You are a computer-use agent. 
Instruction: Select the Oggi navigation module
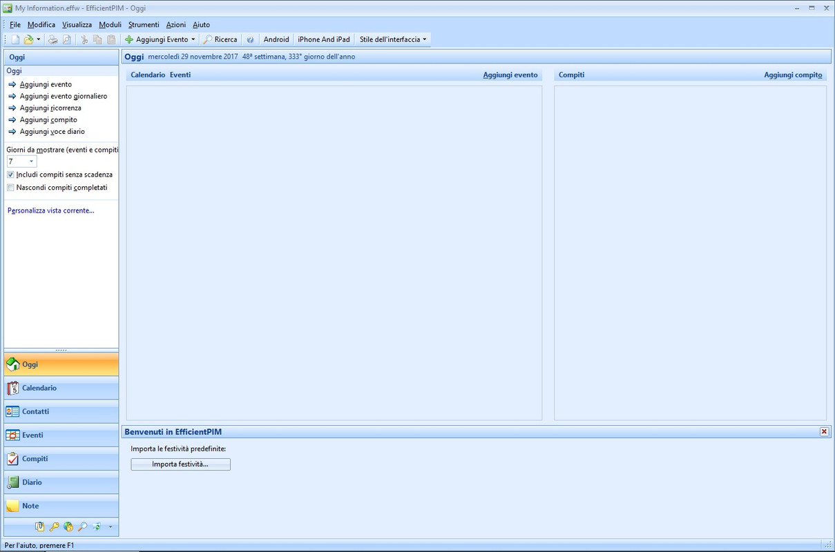pos(61,364)
